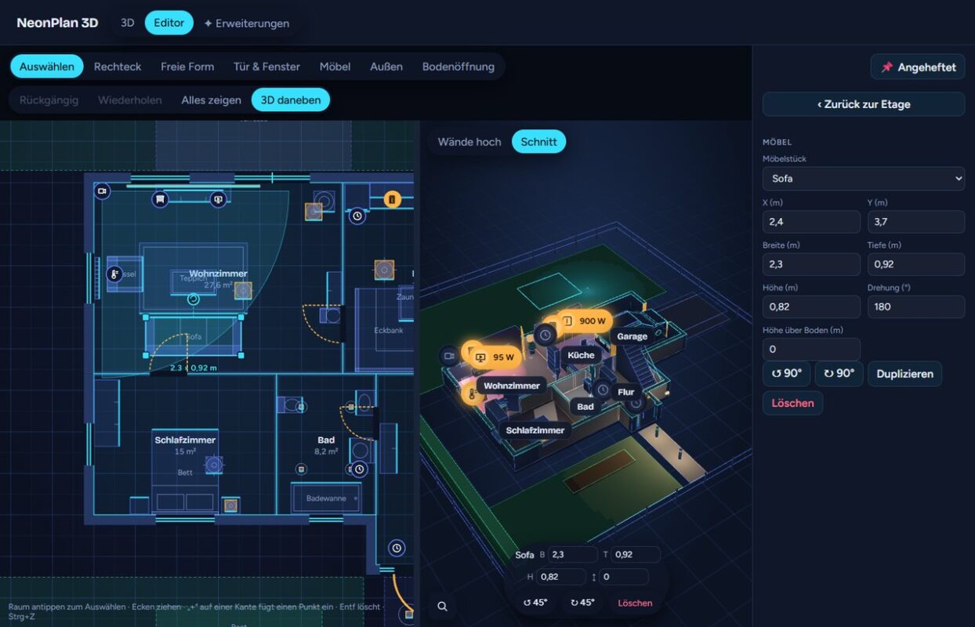The image size is (975, 627).
Task: Click the clock icon in the Bad room plan
Action: tap(359, 469)
